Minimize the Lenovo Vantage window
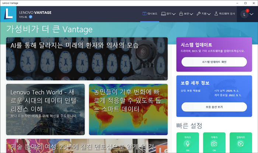 (237, 3)
